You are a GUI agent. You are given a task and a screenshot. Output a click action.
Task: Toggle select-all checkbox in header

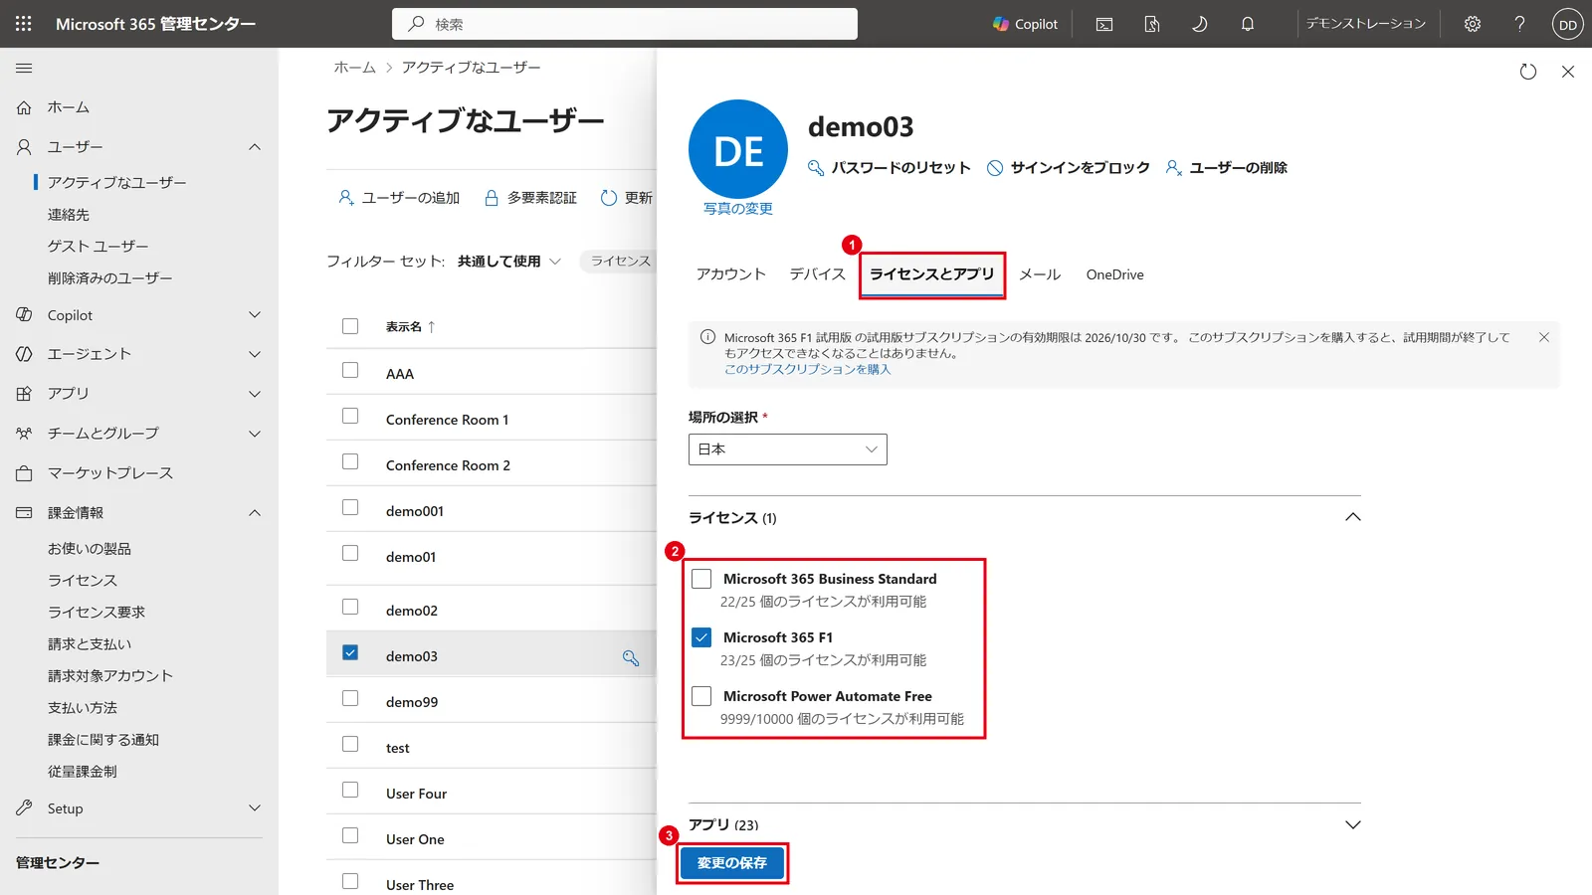pos(350,326)
